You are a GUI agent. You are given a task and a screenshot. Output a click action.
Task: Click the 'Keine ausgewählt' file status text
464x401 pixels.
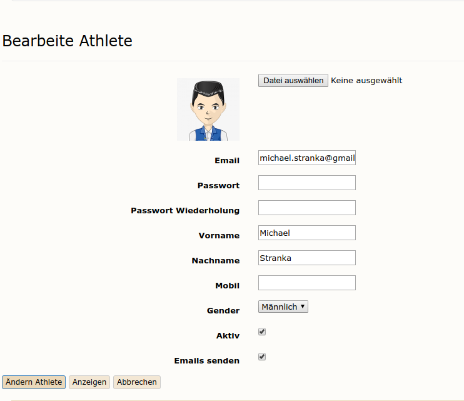point(366,81)
